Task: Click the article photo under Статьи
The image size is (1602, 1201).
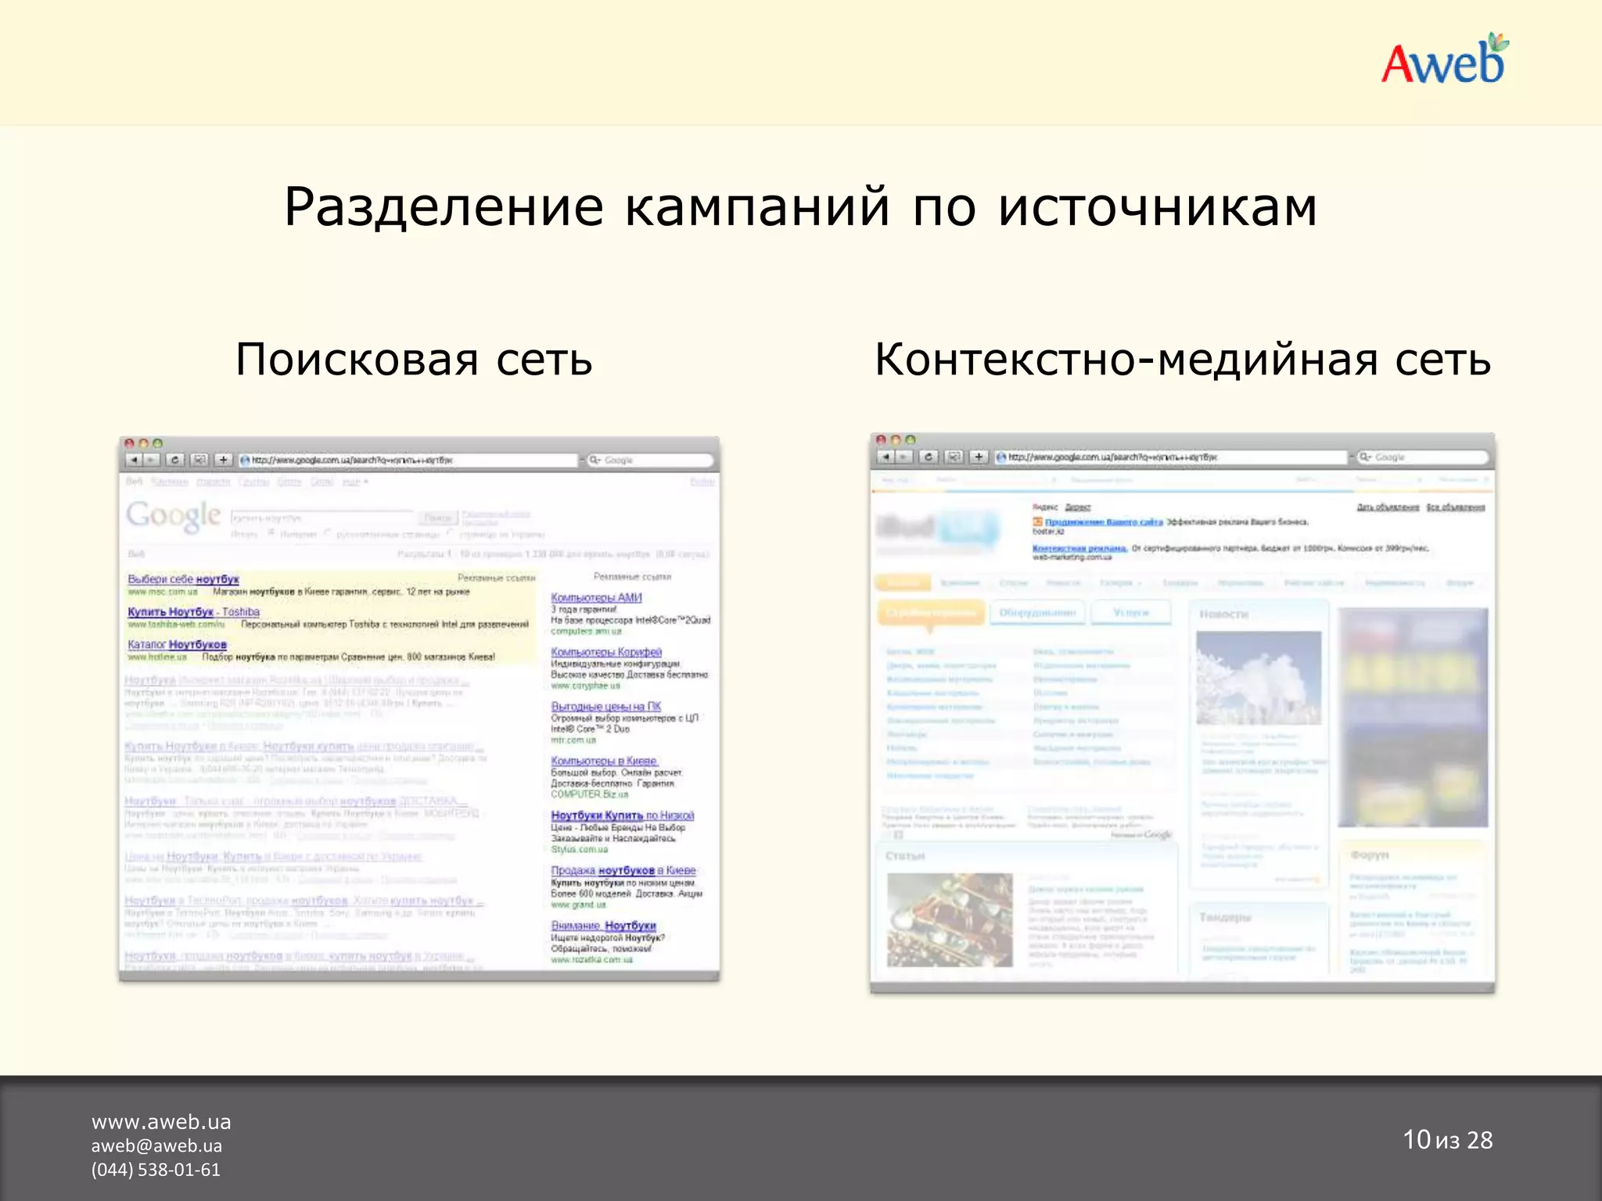Action: [x=950, y=920]
